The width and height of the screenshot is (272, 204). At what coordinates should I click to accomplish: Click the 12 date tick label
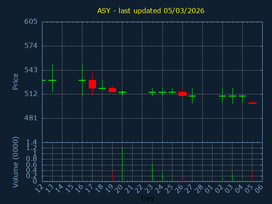click(x=40, y=188)
